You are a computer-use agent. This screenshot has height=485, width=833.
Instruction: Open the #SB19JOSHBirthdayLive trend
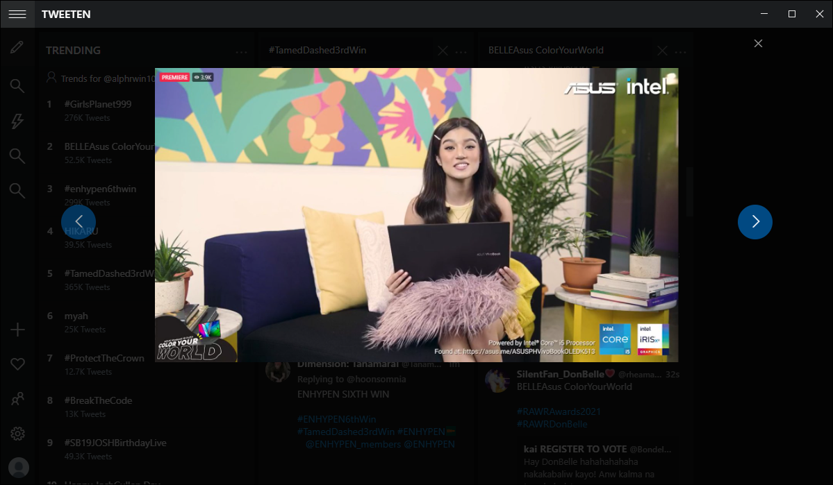coord(115,443)
